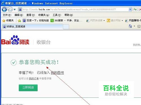Click the Home icon in command bar

coord(130,26)
